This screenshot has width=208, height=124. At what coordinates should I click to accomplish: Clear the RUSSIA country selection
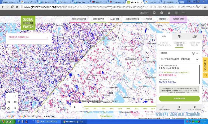193,53
